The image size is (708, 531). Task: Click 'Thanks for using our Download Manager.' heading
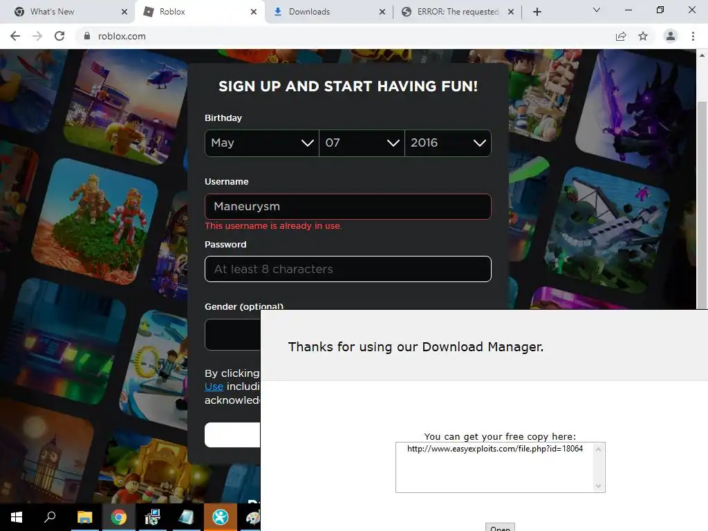(416, 347)
